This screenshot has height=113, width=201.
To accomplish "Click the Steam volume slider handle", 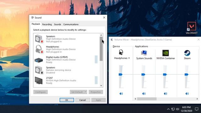I will pos(187,74).
